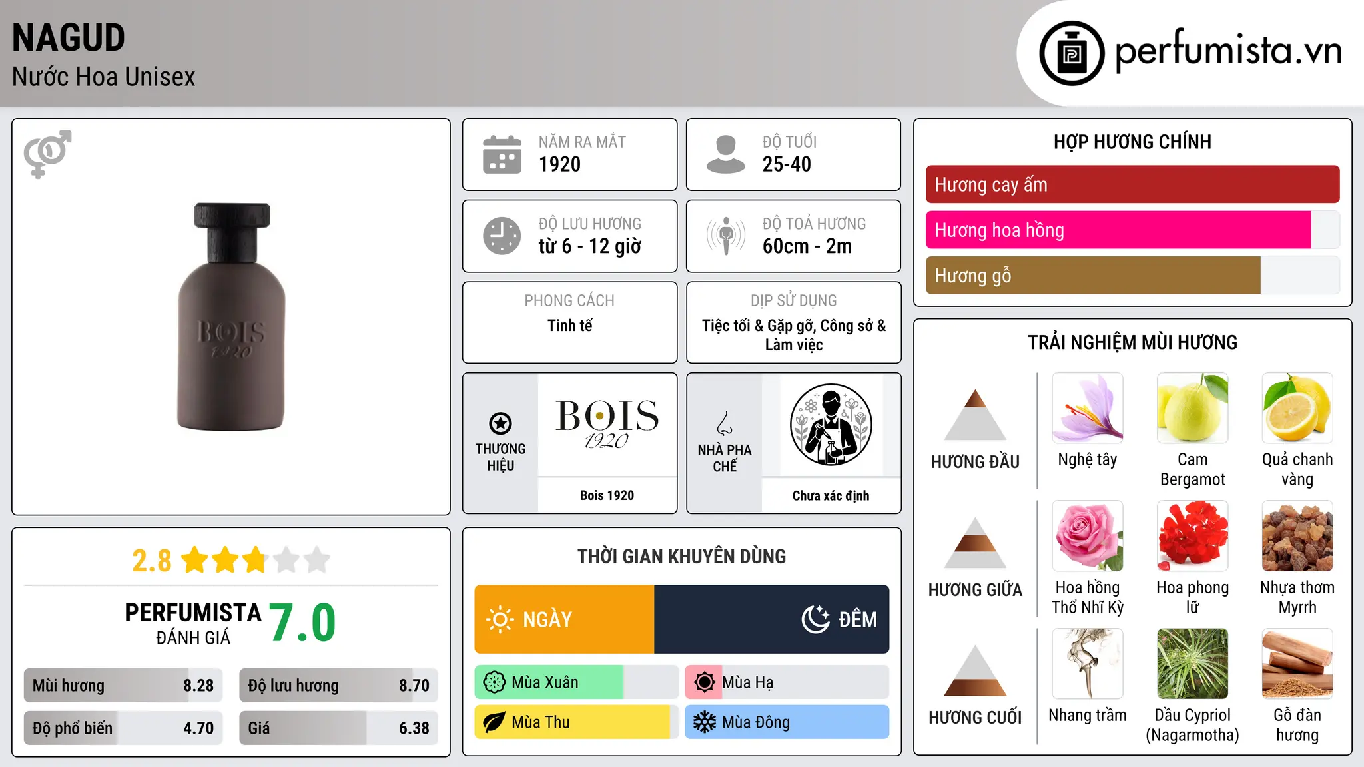Viewport: 1364px width, 767px height.
Task: Click the launch year value 1920
Action: [x=559, y=164]
